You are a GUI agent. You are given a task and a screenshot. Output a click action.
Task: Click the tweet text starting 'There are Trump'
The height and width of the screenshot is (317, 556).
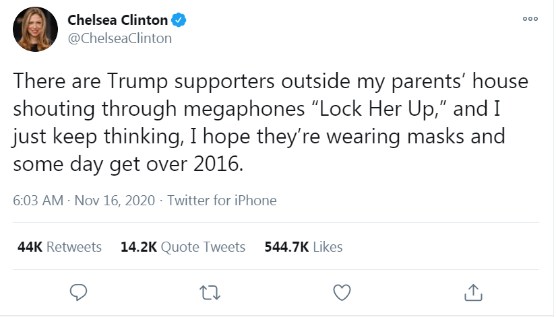(270, 122)
